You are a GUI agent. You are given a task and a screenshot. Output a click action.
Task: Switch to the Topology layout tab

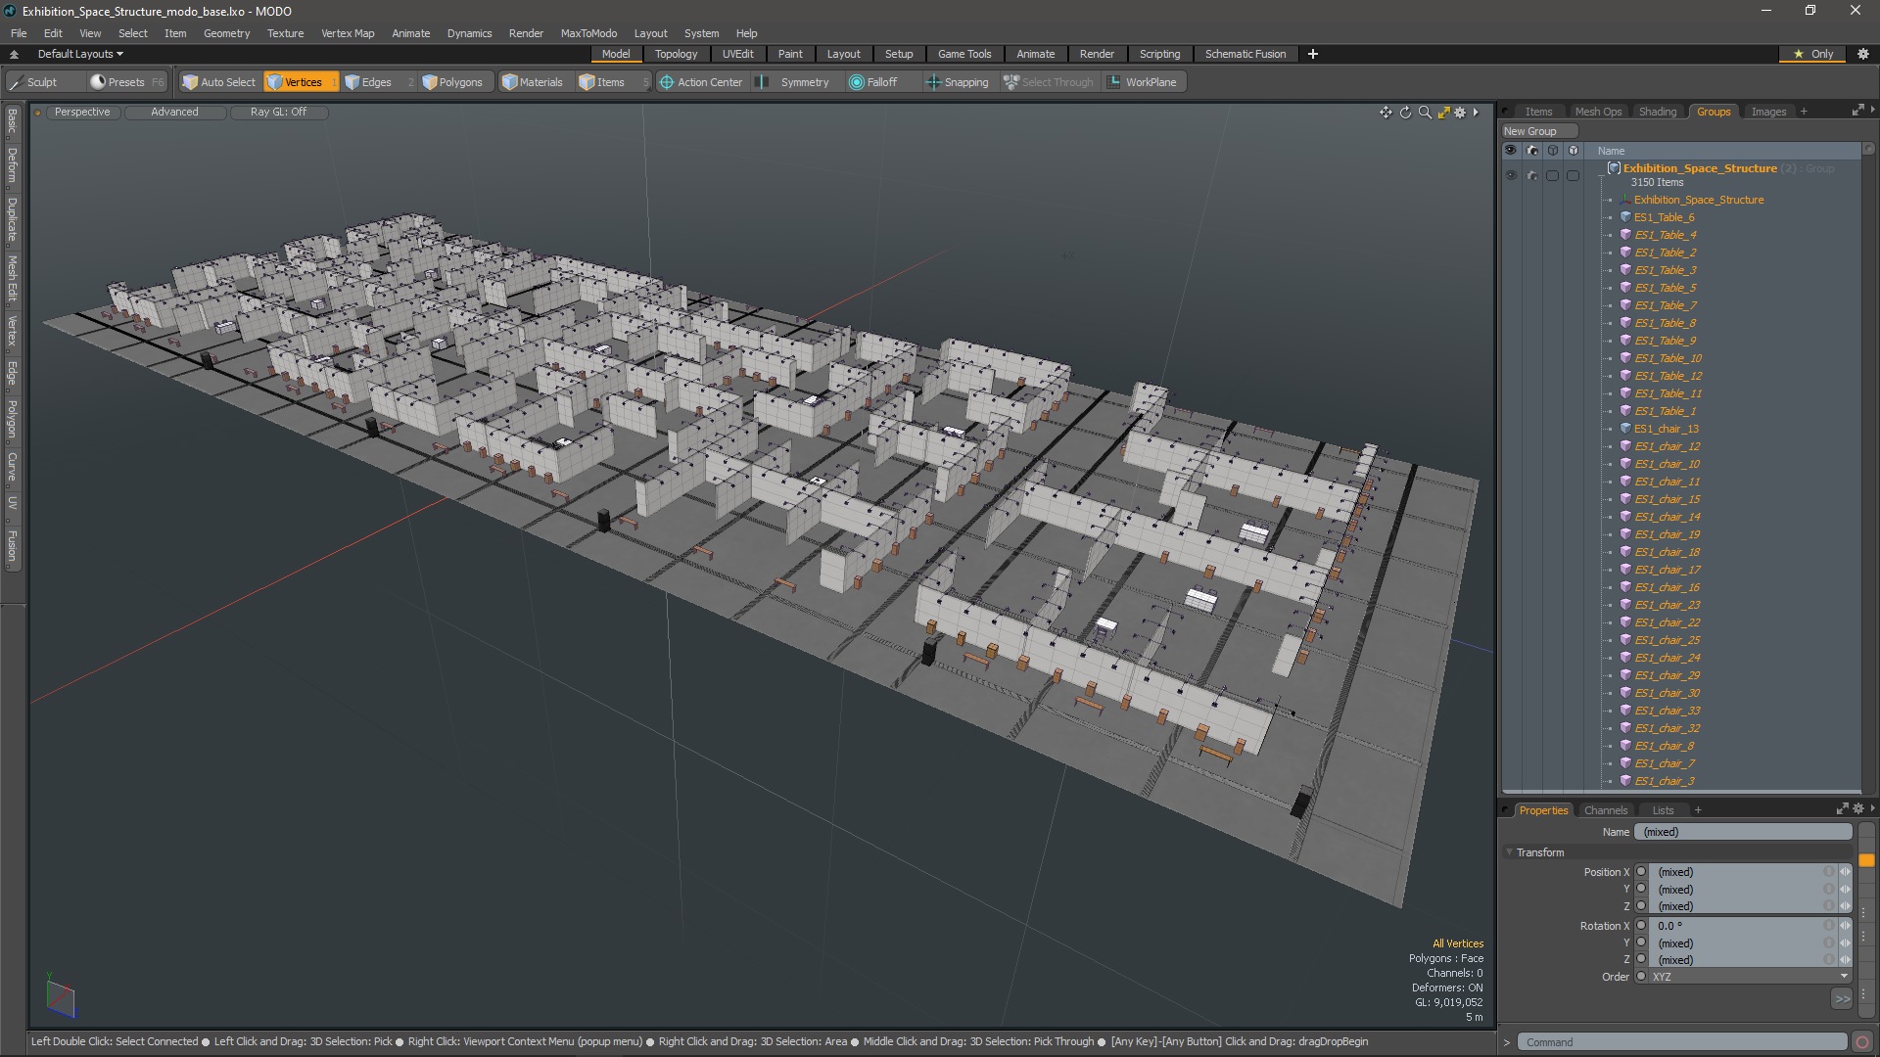point(676,54)
